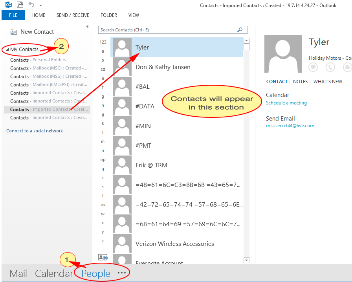Screen dimensions: 352x282
Task: Open the NOTES tab in reading pane
Action: tap(301, 82)
